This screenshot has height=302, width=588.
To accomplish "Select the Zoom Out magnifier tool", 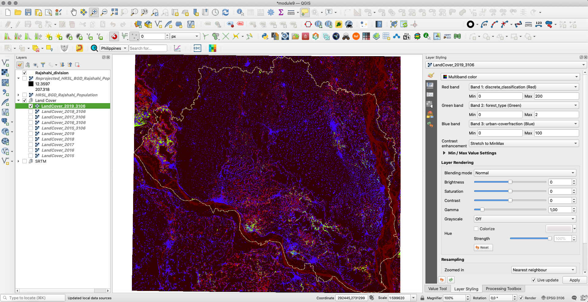I will (x=104, y=12).
